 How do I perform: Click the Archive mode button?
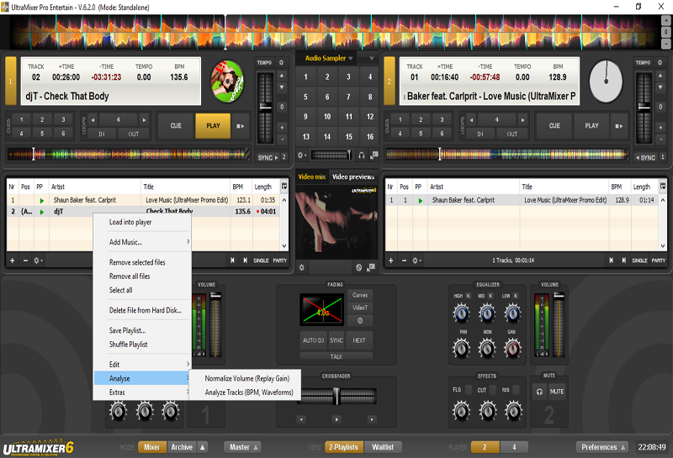[182, 447]
